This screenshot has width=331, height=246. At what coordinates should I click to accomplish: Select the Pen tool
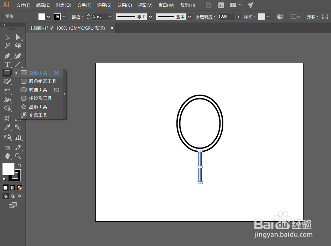point(7,56)
